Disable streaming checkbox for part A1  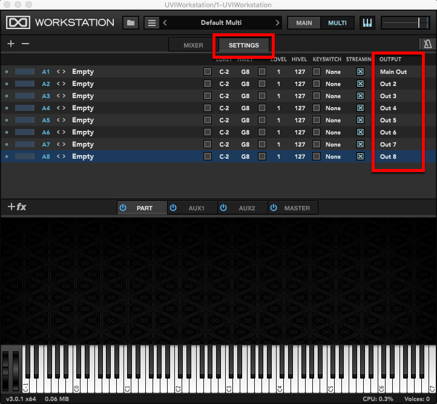360,71
